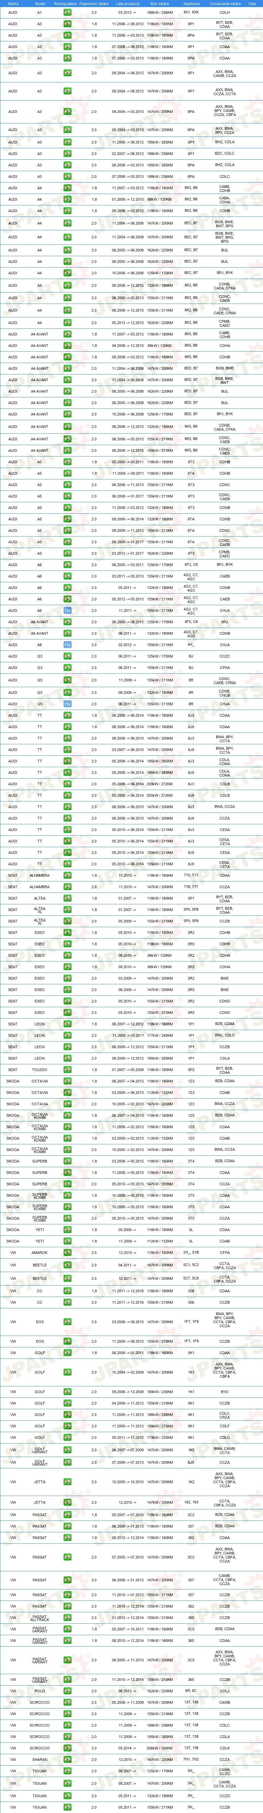Click the fuel icon in the VW Sharan row
Image resolution: width=263 pixels, height=1813 pixels.
click(x=68, y=1760)
